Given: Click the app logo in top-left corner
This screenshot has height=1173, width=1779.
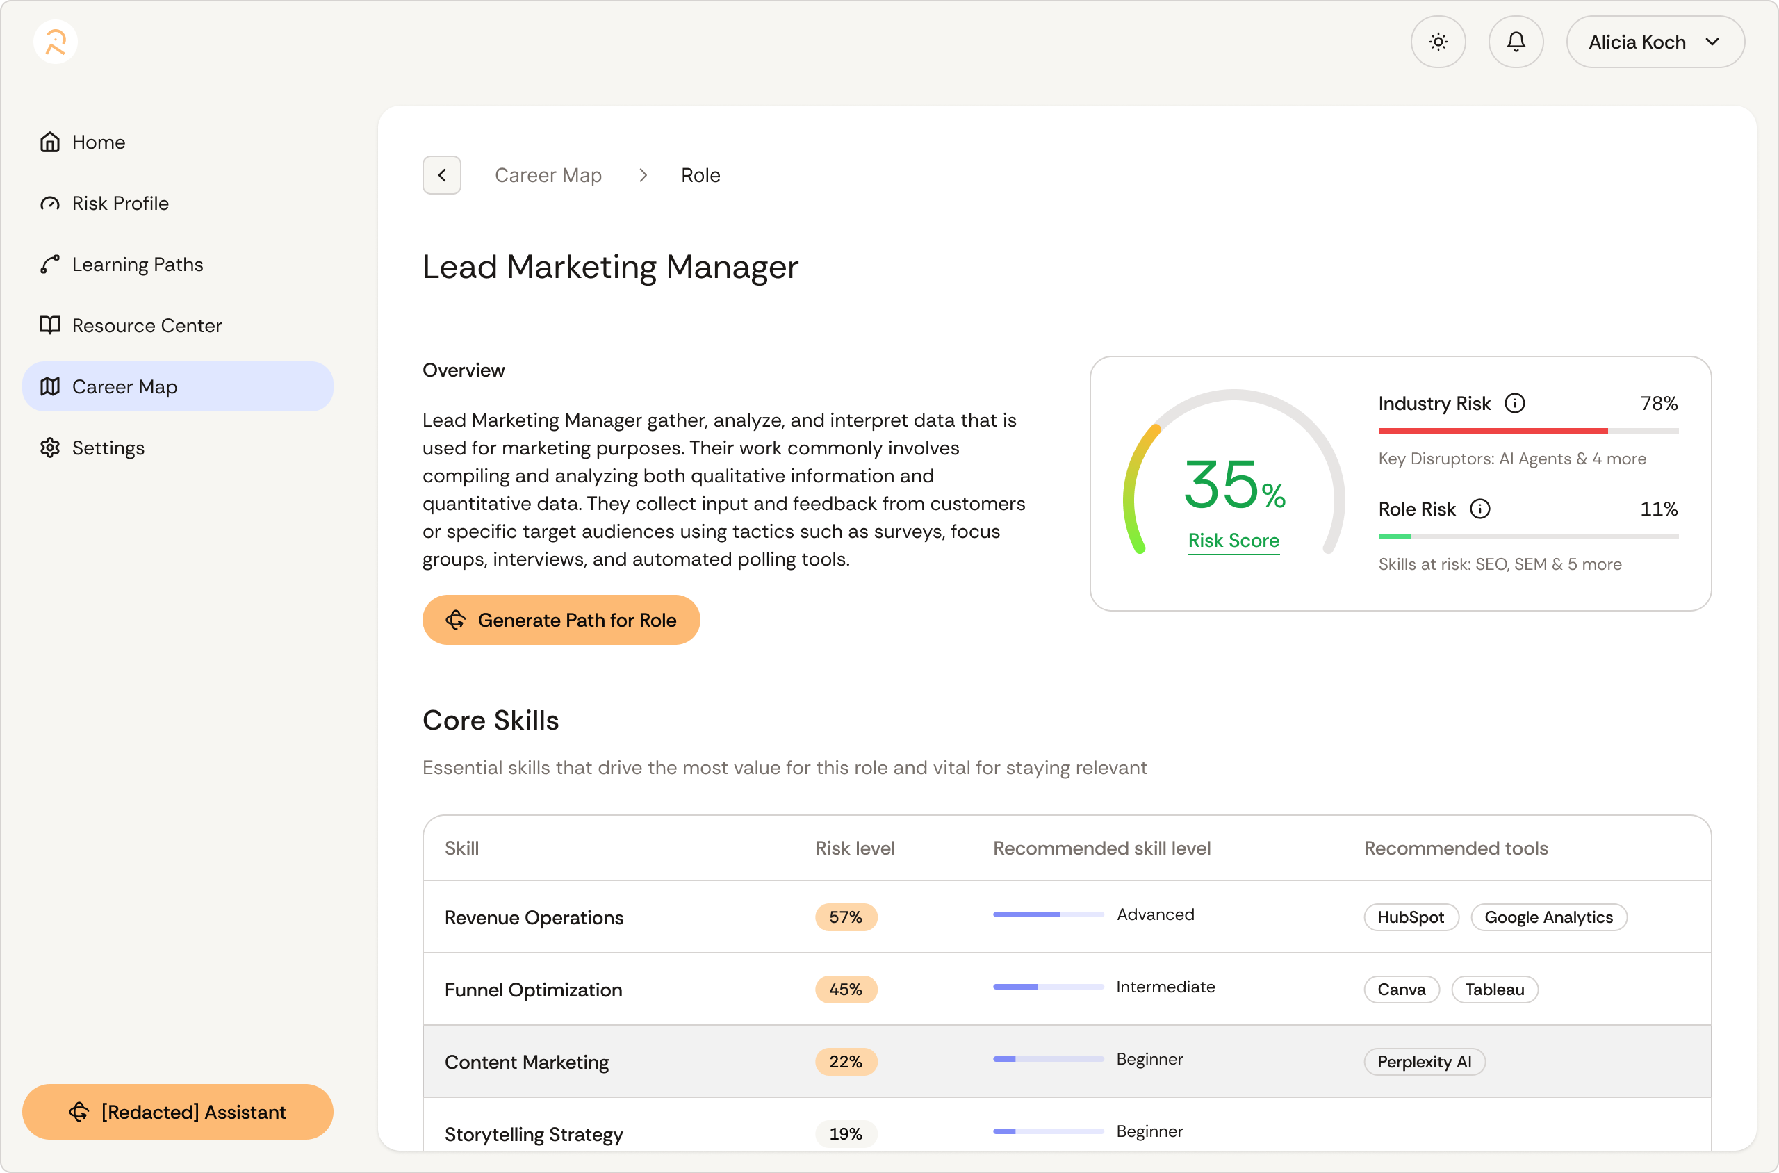Looking at the screenshot, I should [56, 42].
